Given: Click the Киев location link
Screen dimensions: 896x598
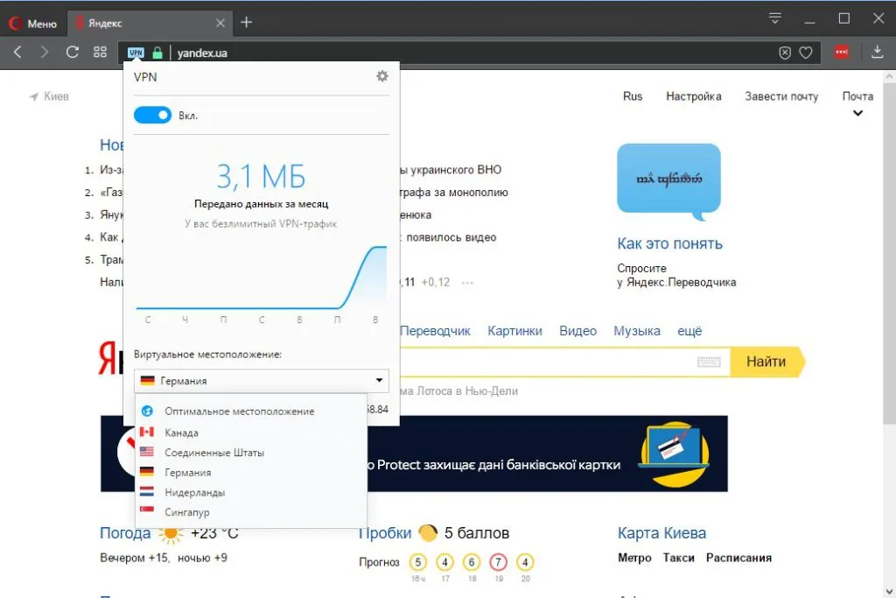Looking at the screenshot, I should [x=49, y=96].
